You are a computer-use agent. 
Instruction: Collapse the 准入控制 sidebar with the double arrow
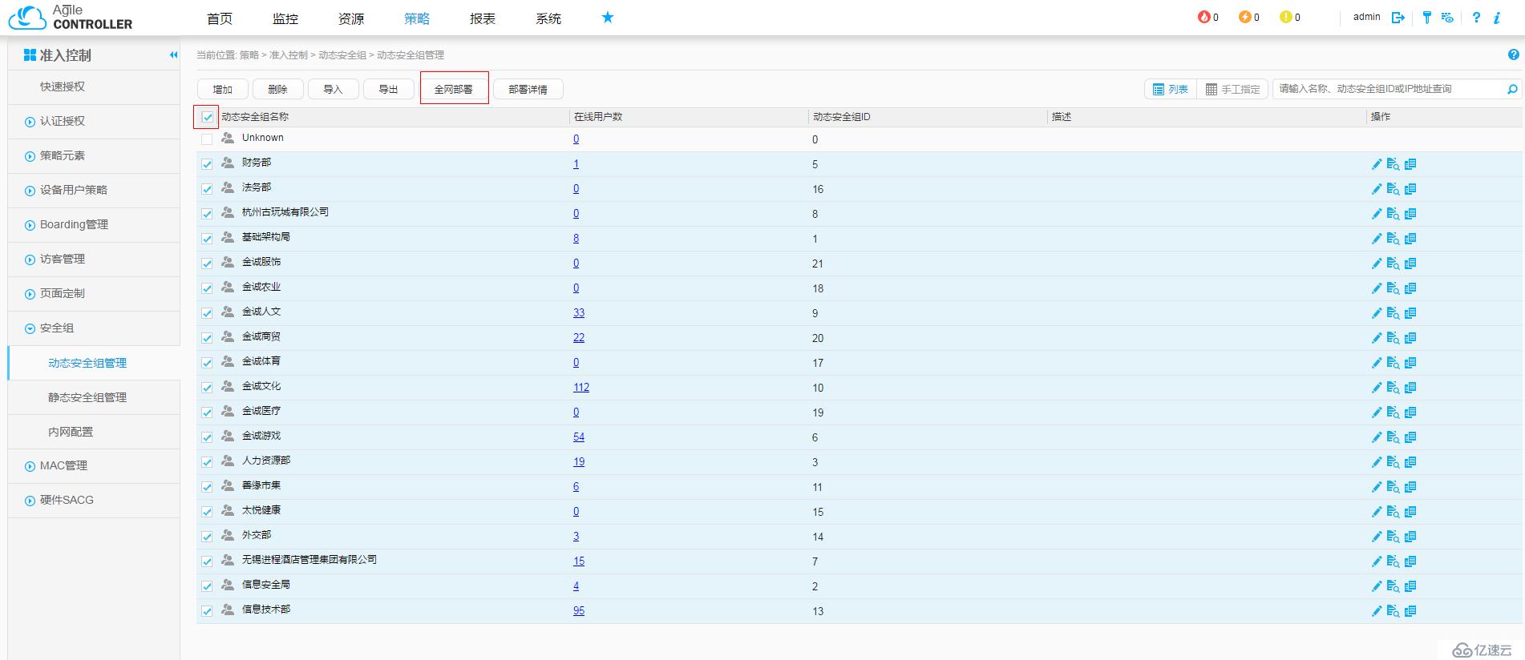coord(173,55)
